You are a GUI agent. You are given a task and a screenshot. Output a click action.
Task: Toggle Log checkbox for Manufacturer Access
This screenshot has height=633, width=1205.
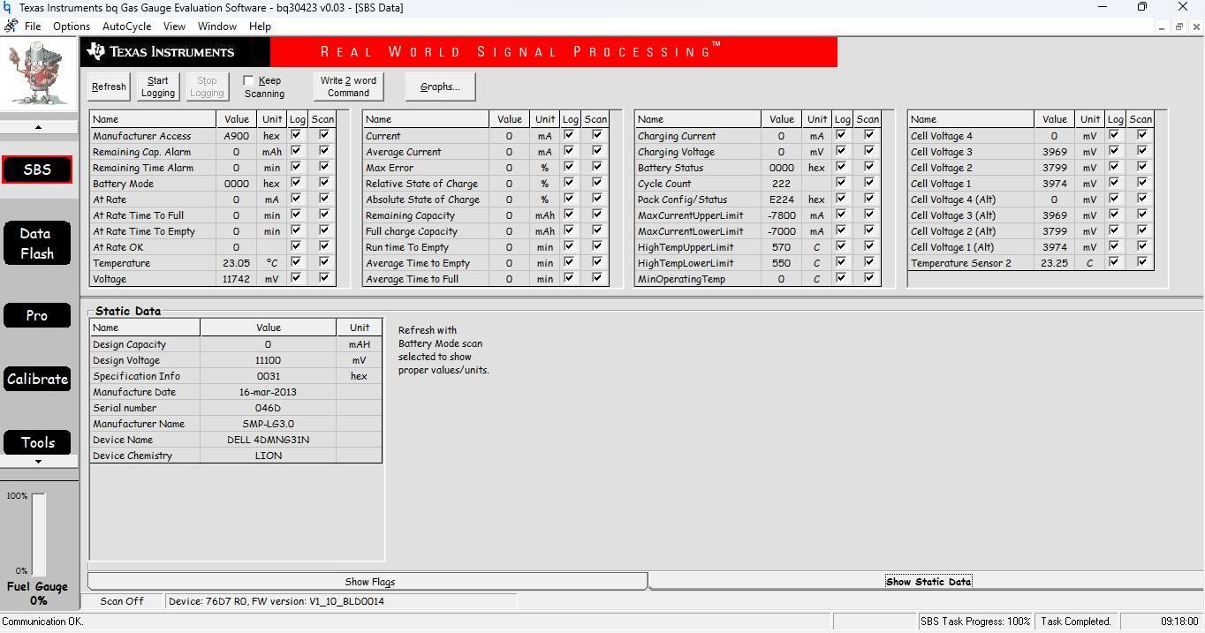[296, 135]
